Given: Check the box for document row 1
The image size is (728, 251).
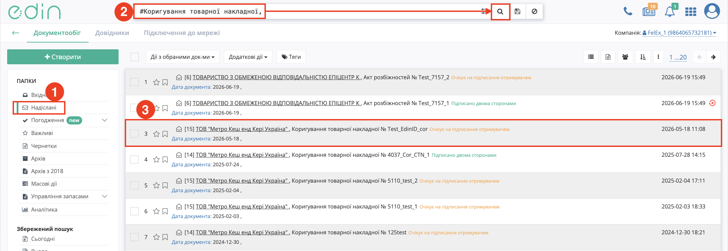Looking at the screenshot, I should click(x=135, y=82).
